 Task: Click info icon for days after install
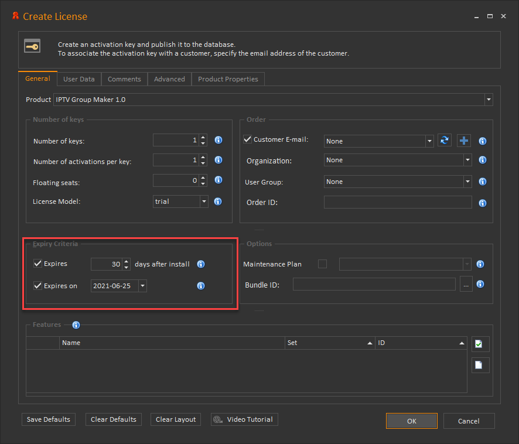pos(201,264)
